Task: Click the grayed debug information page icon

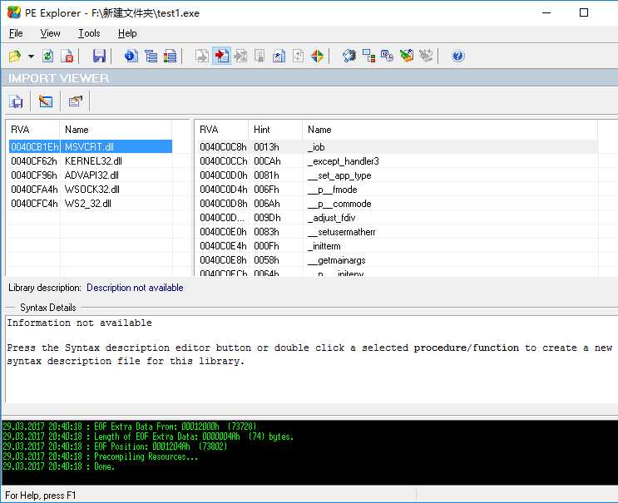Action: click(x=298, y=56)
